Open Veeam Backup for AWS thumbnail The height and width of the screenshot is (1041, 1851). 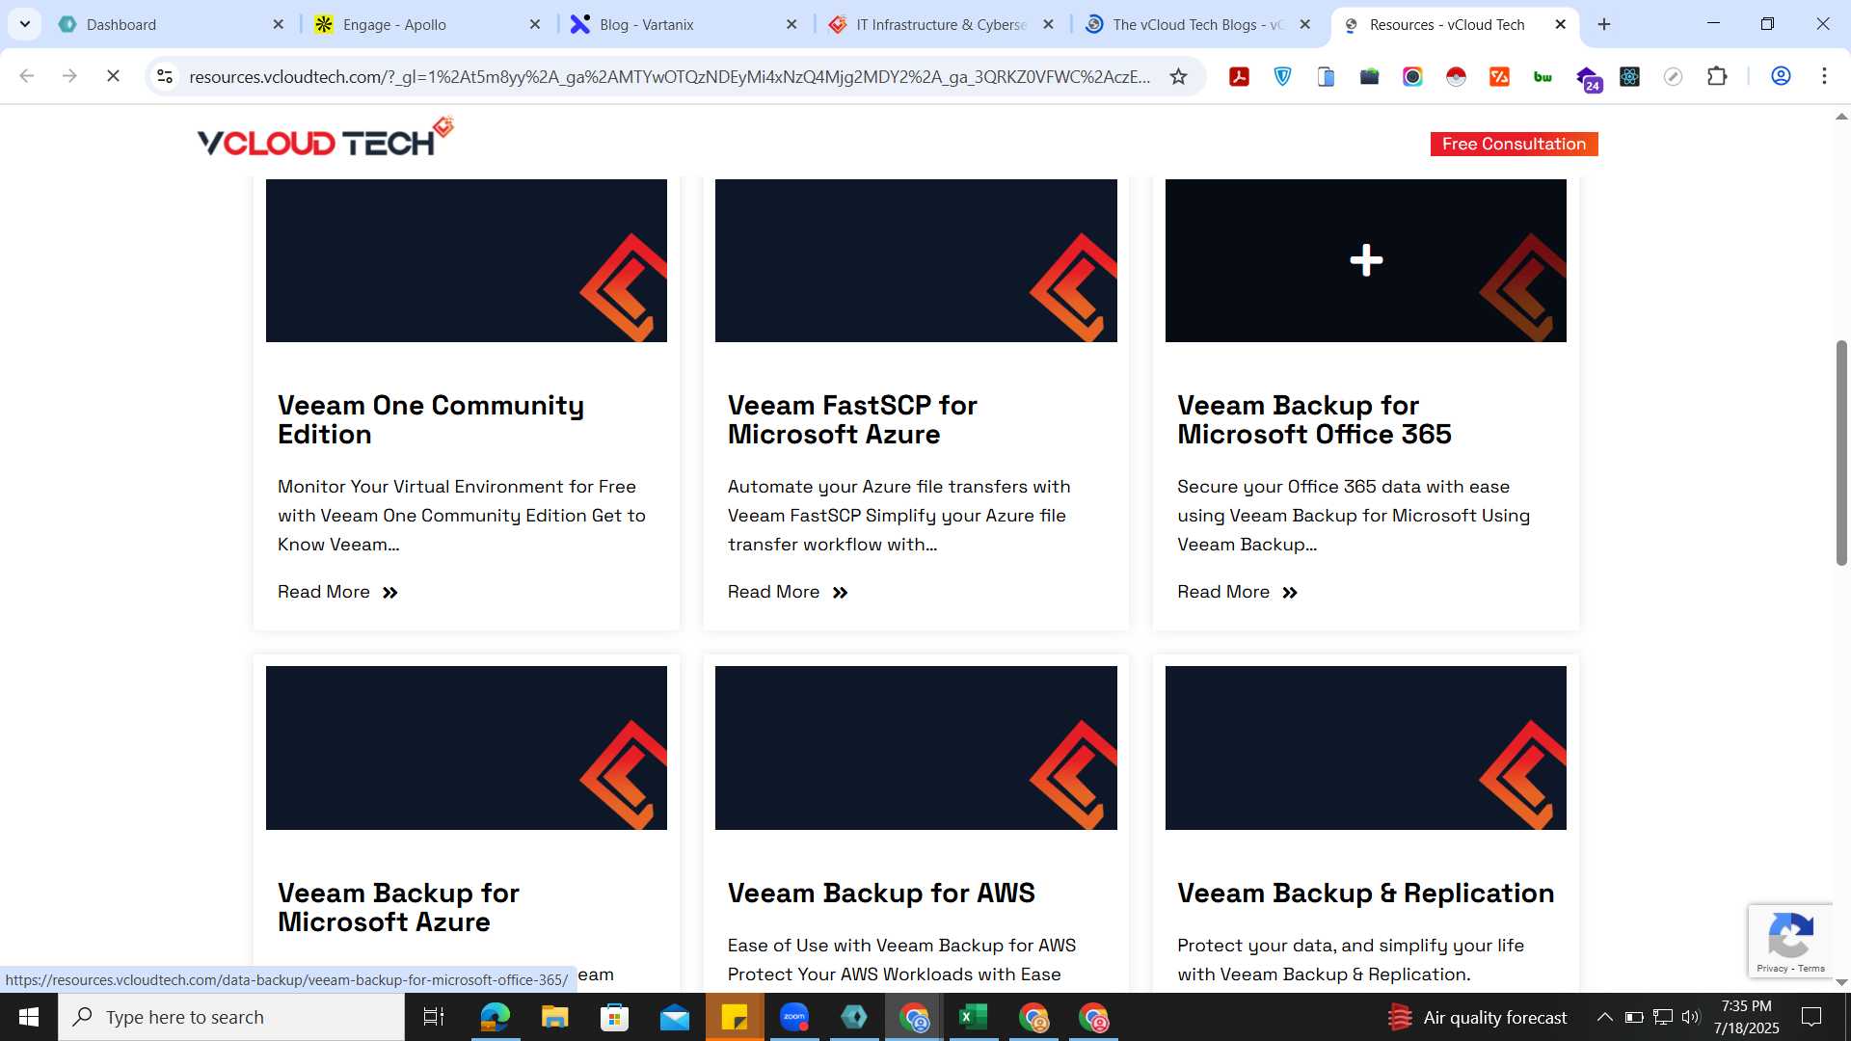pos(916,748)
